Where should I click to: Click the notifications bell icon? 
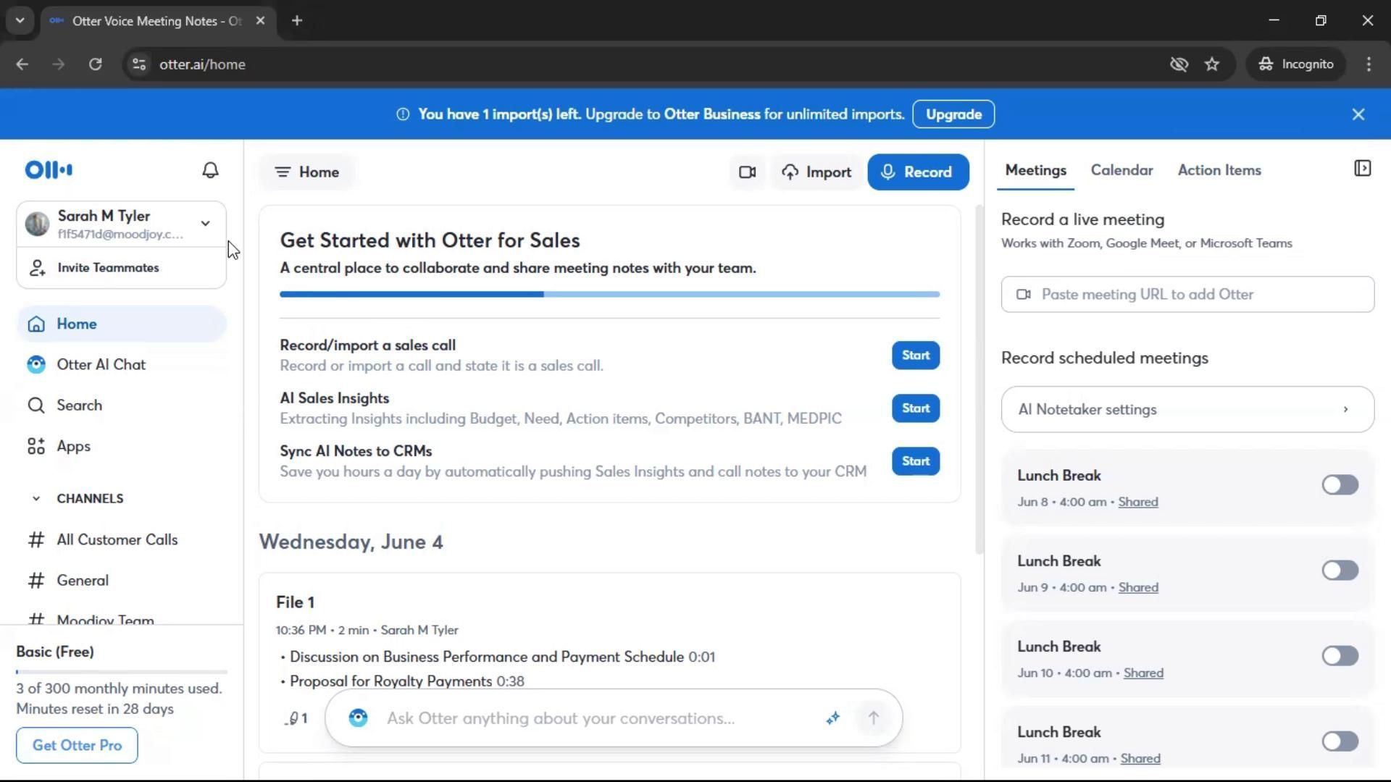tap(210, 170)
